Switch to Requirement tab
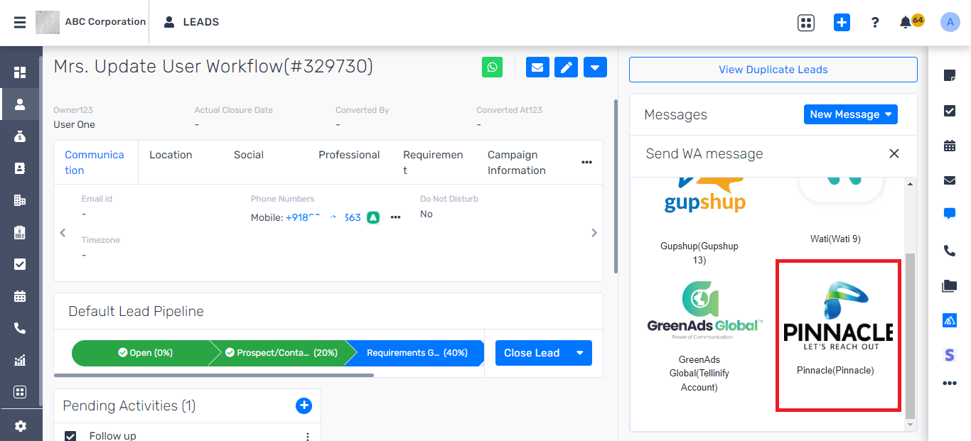Image resolution: width=971 pixels, height=441 pixels. pyautogui.click(x=433, y=163)
